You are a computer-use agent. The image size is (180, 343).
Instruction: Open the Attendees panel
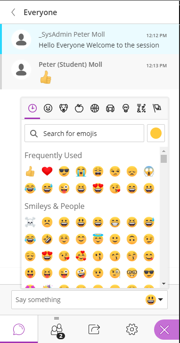point(57,329)
